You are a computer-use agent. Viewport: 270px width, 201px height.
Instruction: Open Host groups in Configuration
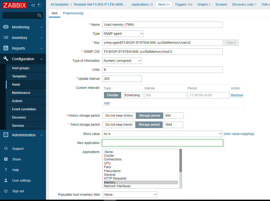[26, 68]
